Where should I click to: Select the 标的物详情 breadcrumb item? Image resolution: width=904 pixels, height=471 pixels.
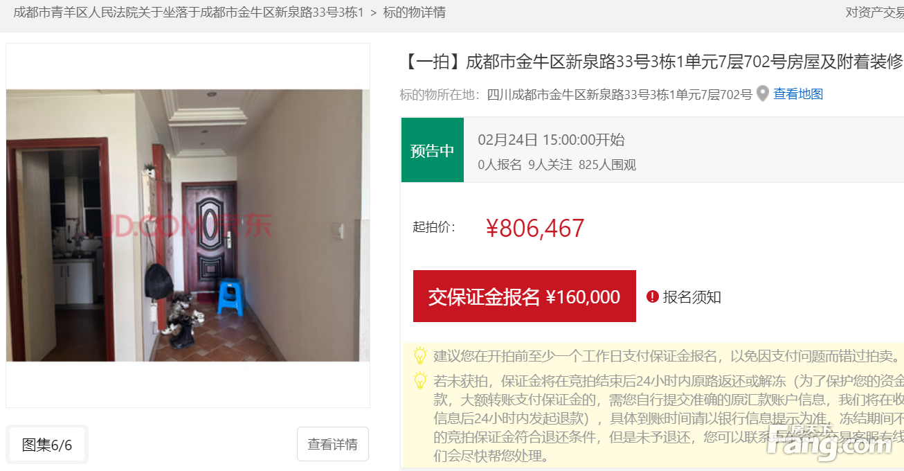tap(415, 12)
